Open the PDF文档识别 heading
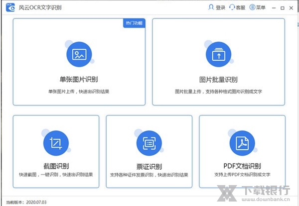 click(x=242, y=166)
